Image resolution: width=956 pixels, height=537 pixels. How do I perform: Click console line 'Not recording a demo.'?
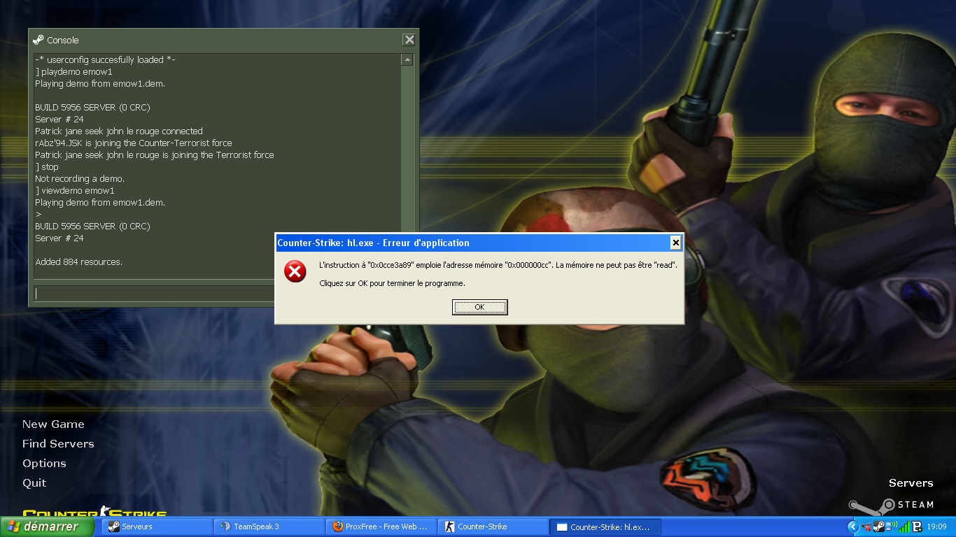(80, 179)
